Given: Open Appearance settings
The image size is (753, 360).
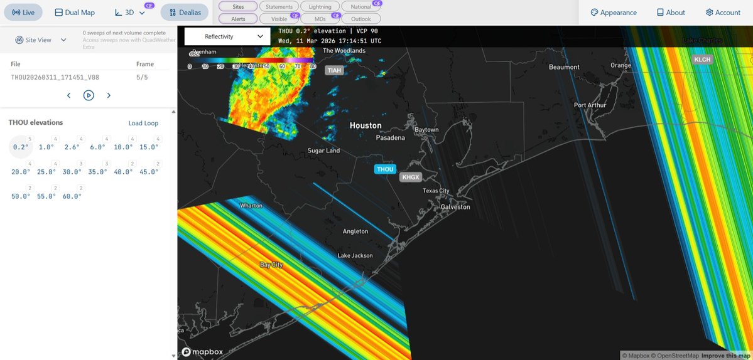Looking at the screenshot, I should tap(613, 13).
